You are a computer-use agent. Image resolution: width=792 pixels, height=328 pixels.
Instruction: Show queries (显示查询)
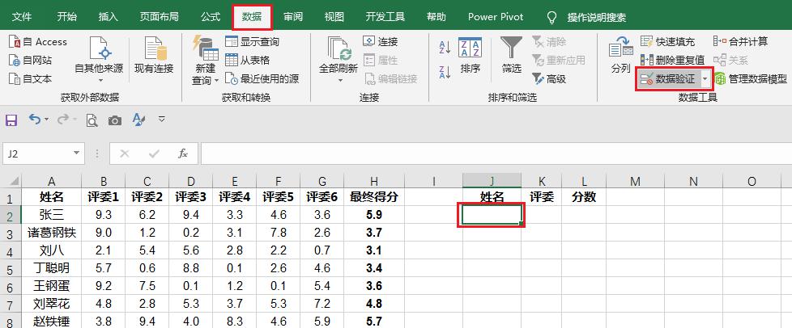pyautogui.click(x=252, y=42)
